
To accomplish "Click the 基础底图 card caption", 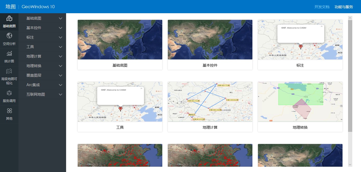I will click(x=120, y=65).
